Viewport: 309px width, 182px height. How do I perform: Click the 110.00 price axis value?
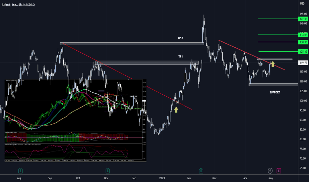(303, 81)
